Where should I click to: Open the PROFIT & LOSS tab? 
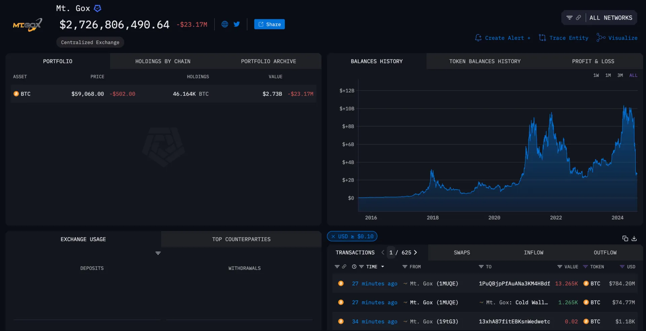pos(593,61)
